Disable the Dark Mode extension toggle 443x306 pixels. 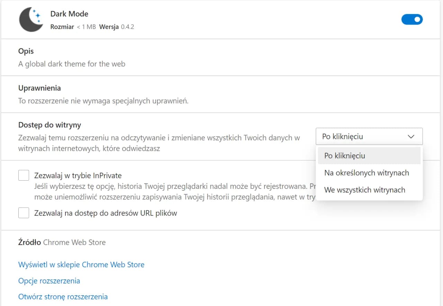(x=412, y=19)
